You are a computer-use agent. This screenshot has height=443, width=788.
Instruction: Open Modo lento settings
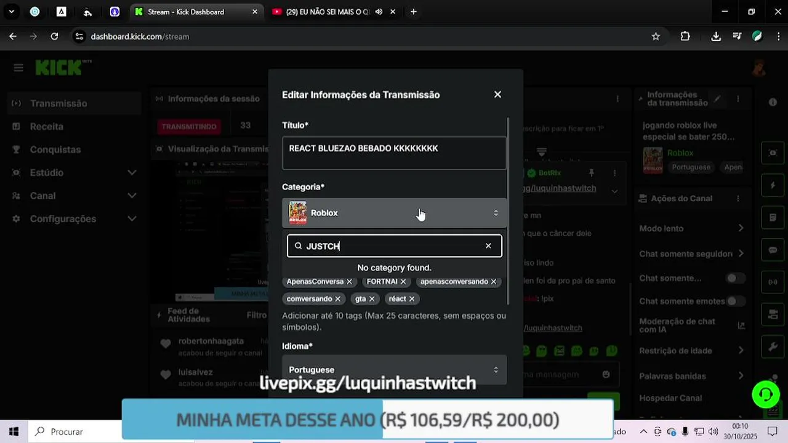click(691, 228)
